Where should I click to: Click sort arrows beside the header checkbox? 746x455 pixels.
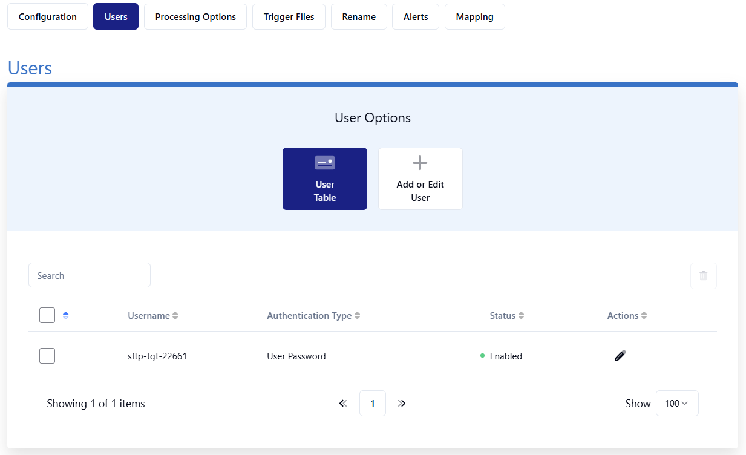[66, 315]
